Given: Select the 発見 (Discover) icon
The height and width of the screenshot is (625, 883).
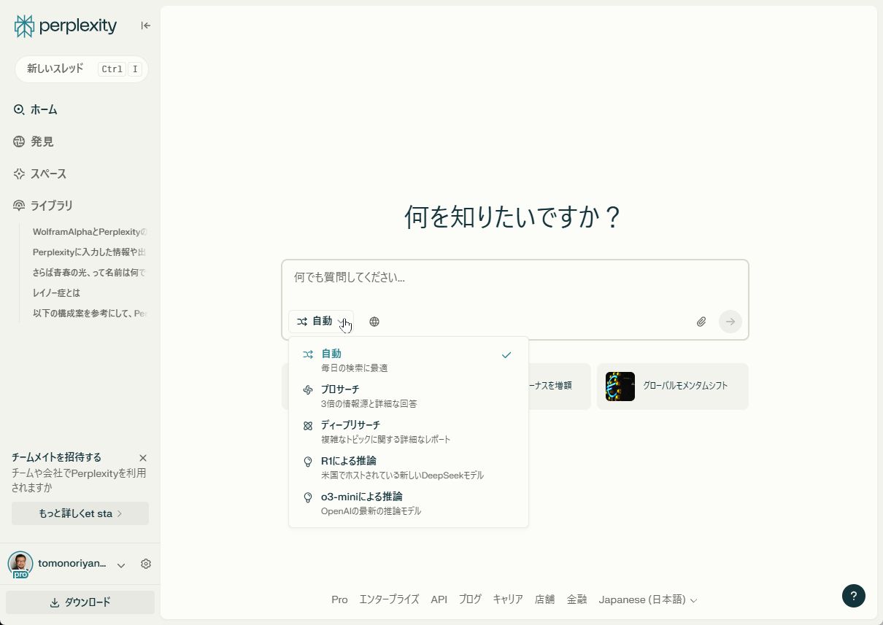Looking at the screenshot, I should [x=42, y=141].
